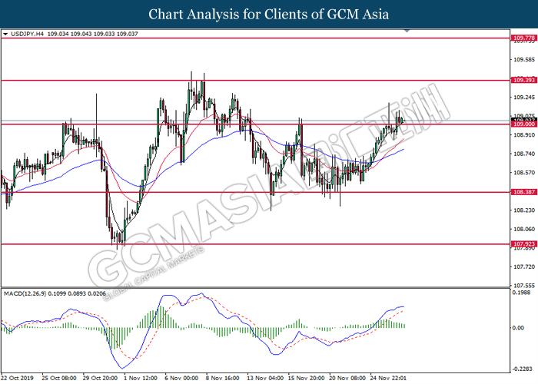Select the 109.778 resistance price label
The width and height of the screenshot is (538, 384).
coord(523,38)
